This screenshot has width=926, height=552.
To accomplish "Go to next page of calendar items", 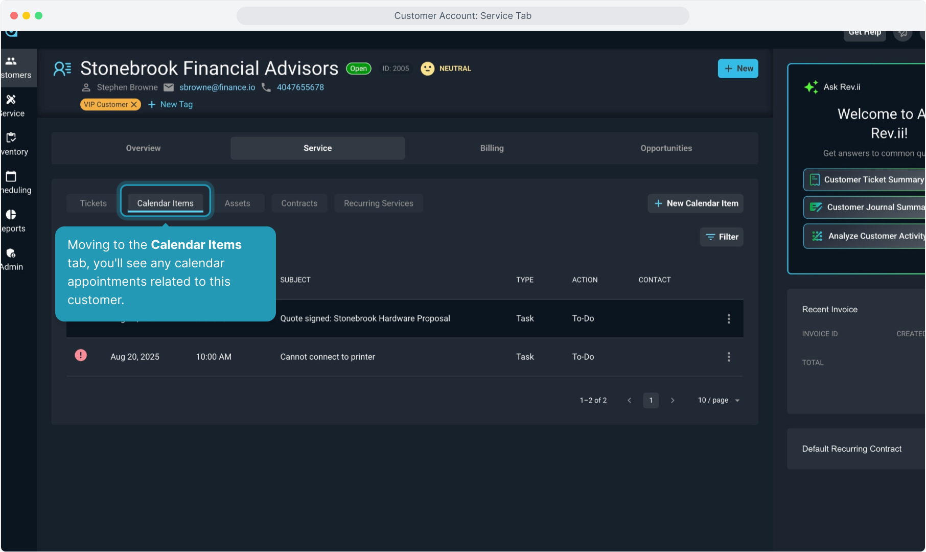I will 673,400.
